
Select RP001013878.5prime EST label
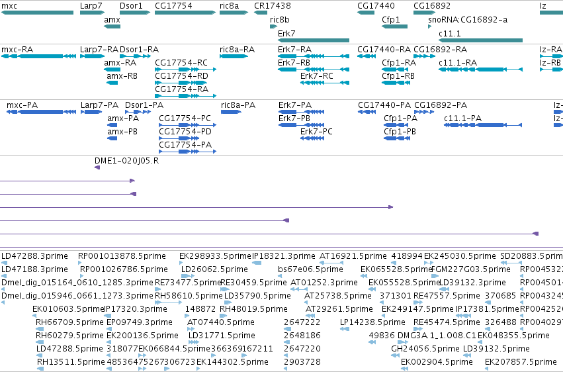[122, 256]
